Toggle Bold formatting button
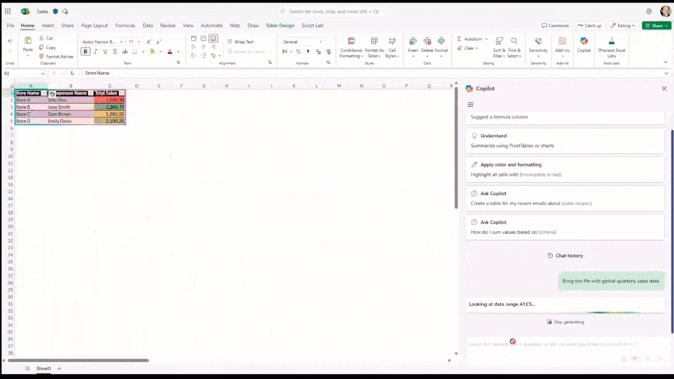The width and height of the screenshot is (674, 379). tap(85, 52)
